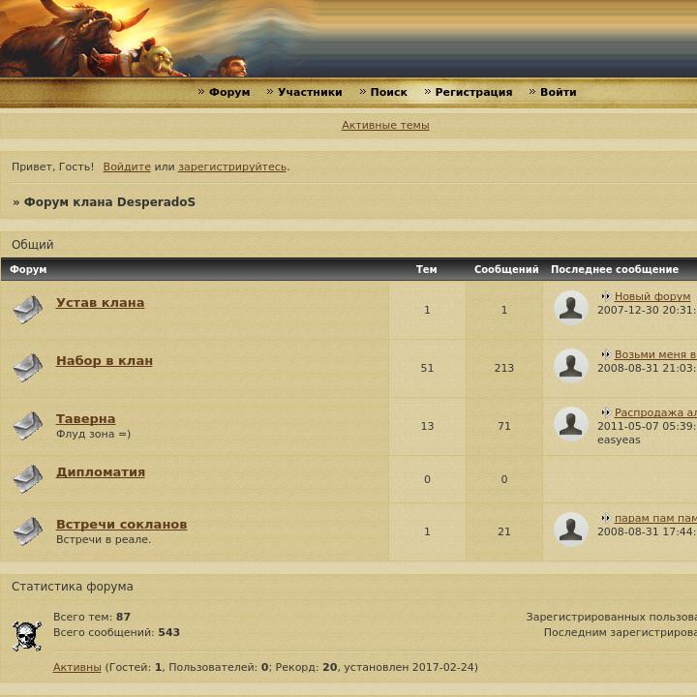Open the Регистрация menu item
The image size is (697, 697).
[x=473, y=92]
